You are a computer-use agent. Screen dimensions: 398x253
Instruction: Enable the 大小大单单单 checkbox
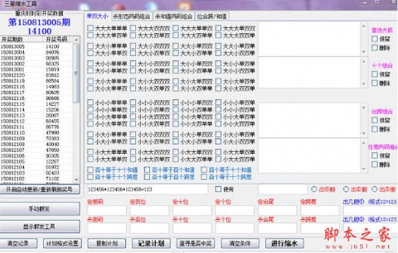click(90, 81)
